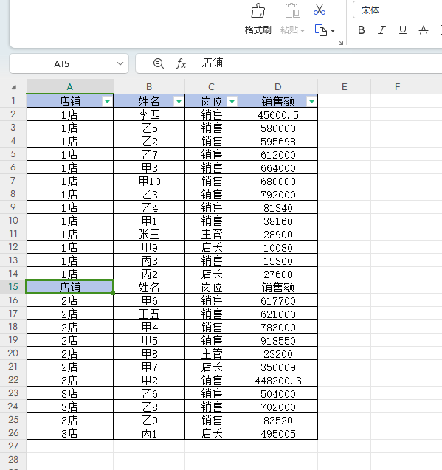This screenshot has height=470, width=442.
Task: Open the 粘贴 paste options arrow
Action: coord(303,30)
